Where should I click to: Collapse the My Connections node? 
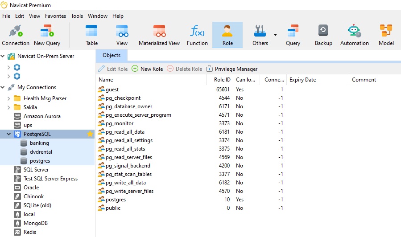click(3, 87)
